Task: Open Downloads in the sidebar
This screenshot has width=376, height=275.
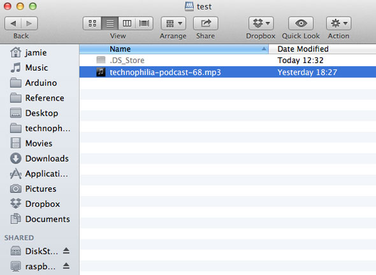Action: click(x=40, y=159)
